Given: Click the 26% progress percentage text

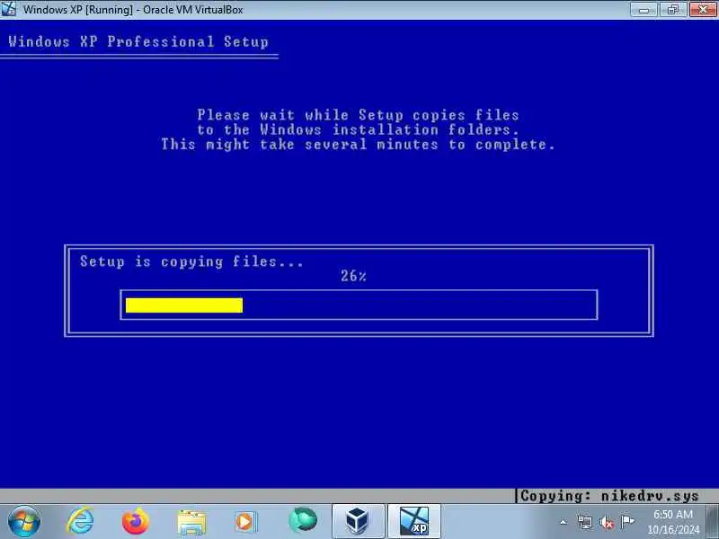Looking at the screenshot, I should (x=353, y=276).
